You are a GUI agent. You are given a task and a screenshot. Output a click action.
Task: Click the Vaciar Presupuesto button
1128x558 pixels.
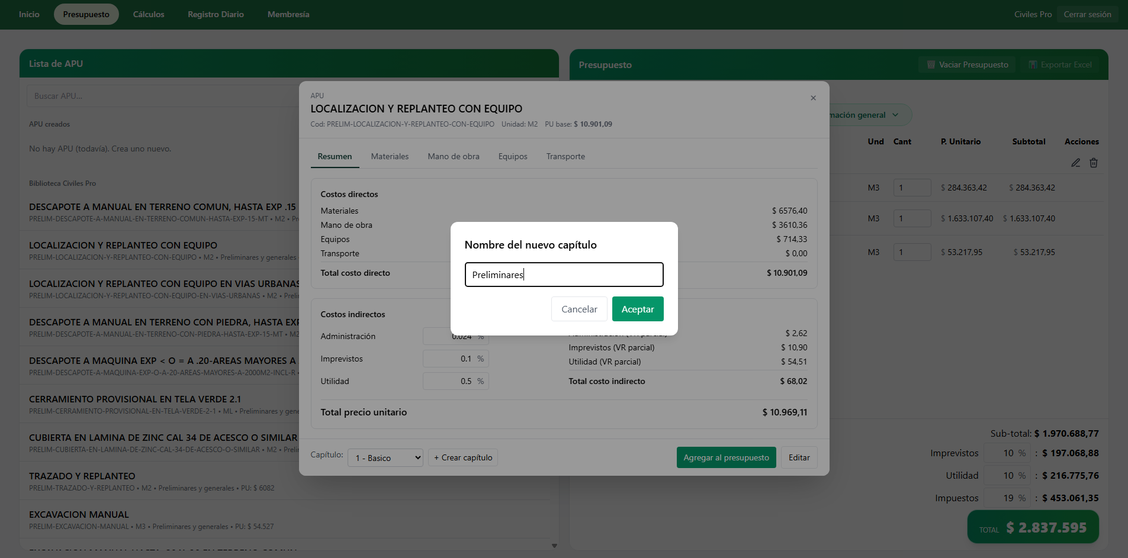coord(967,64)
